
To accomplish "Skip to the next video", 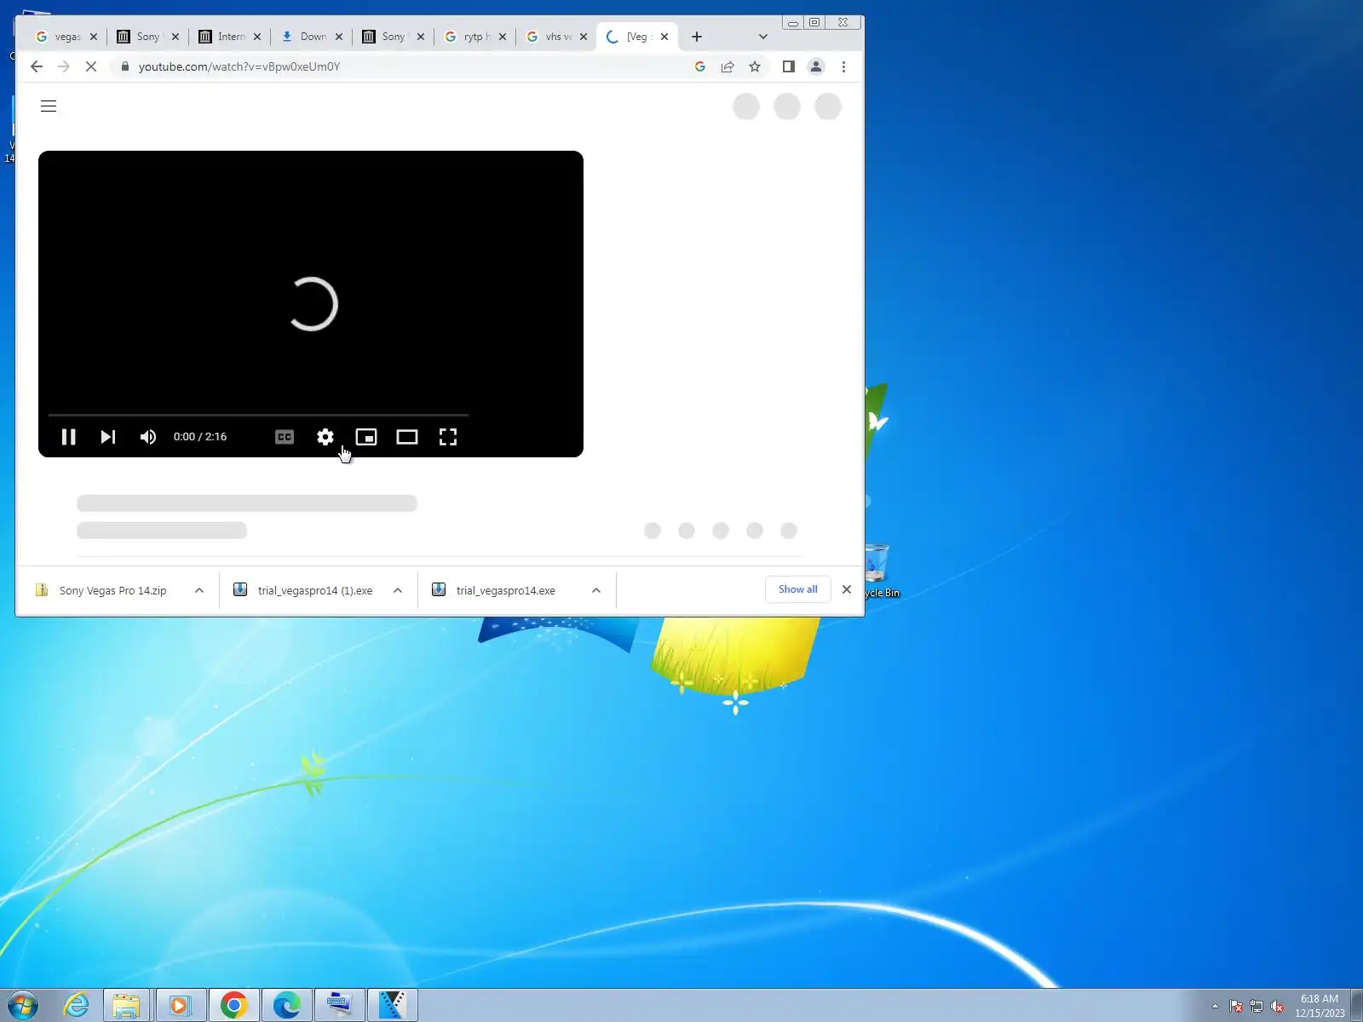I will pos(108,437).
